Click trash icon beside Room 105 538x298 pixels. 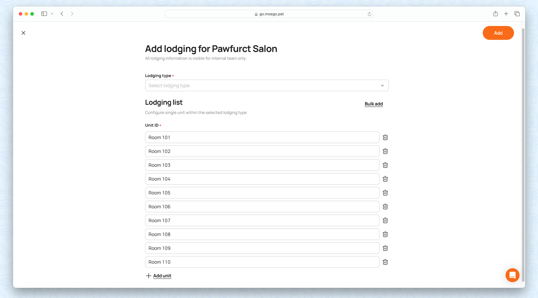pyautogui.click(x=385, y=193)
